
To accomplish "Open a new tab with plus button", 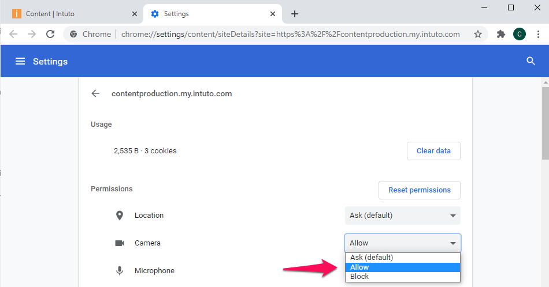I will pos(295,14).
